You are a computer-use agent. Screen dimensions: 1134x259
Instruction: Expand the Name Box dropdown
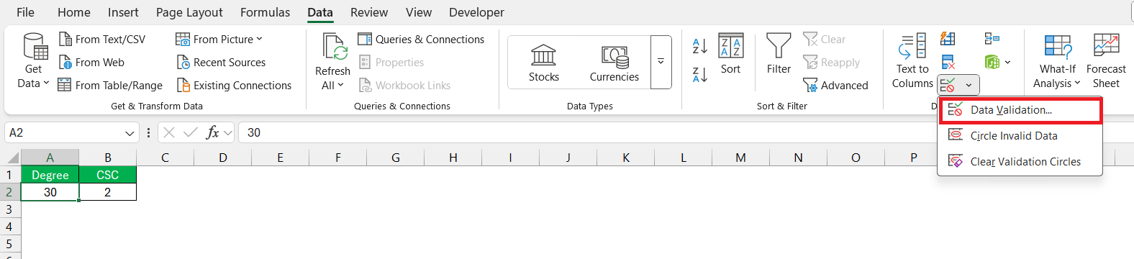click(x=130, y=133)
